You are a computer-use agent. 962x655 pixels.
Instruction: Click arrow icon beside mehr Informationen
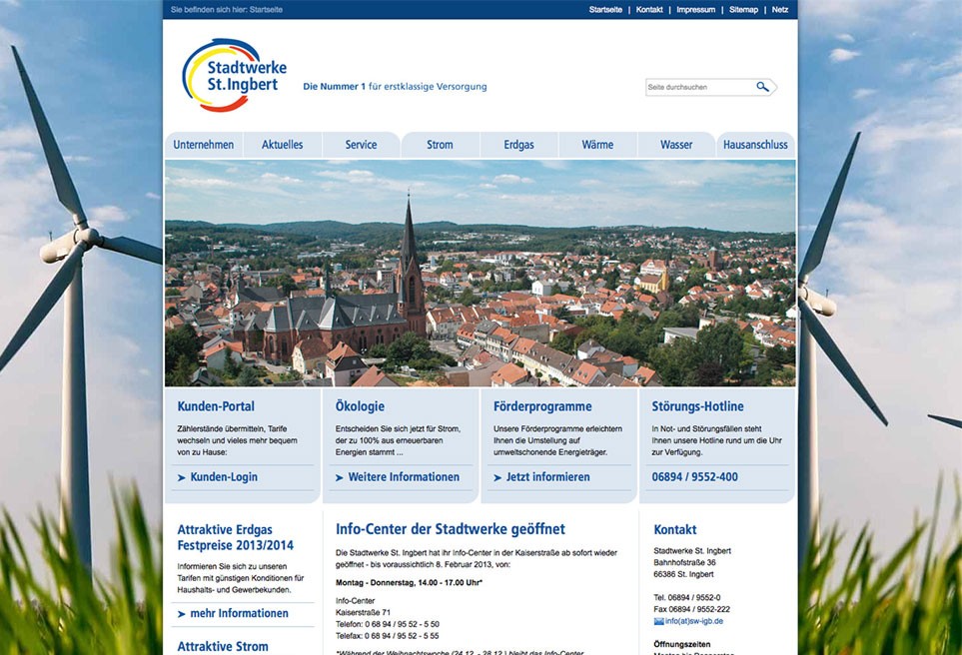click(x=181, y=614)
